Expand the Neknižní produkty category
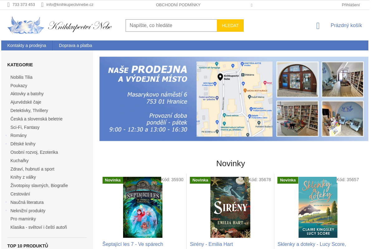 (x=6, y=211)
